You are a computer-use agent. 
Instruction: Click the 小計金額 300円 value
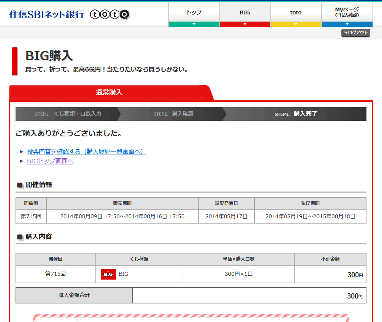[355, 275]
